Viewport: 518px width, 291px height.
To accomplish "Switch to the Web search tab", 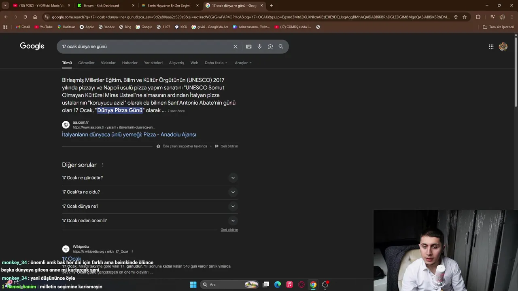I will point(194,63).
